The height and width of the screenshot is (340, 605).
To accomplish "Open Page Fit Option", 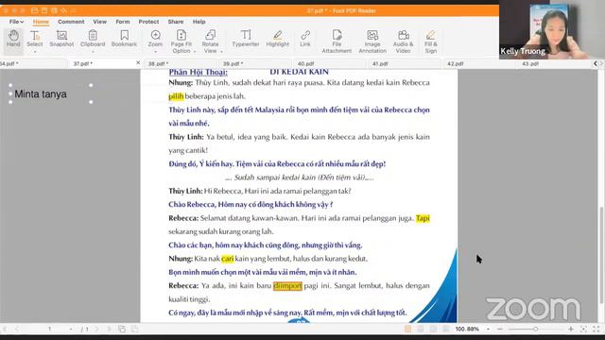I will [181, 42].
